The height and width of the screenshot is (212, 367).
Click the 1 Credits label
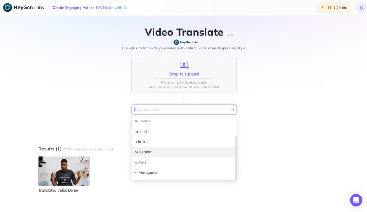[340, 8]
